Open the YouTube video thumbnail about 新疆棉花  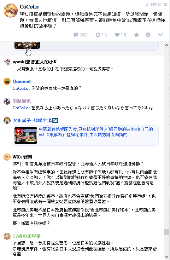pos(26,135)
